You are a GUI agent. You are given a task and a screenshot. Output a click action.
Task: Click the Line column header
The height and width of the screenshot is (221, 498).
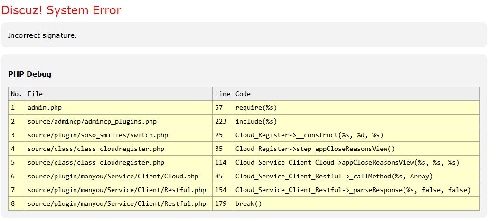222,94
